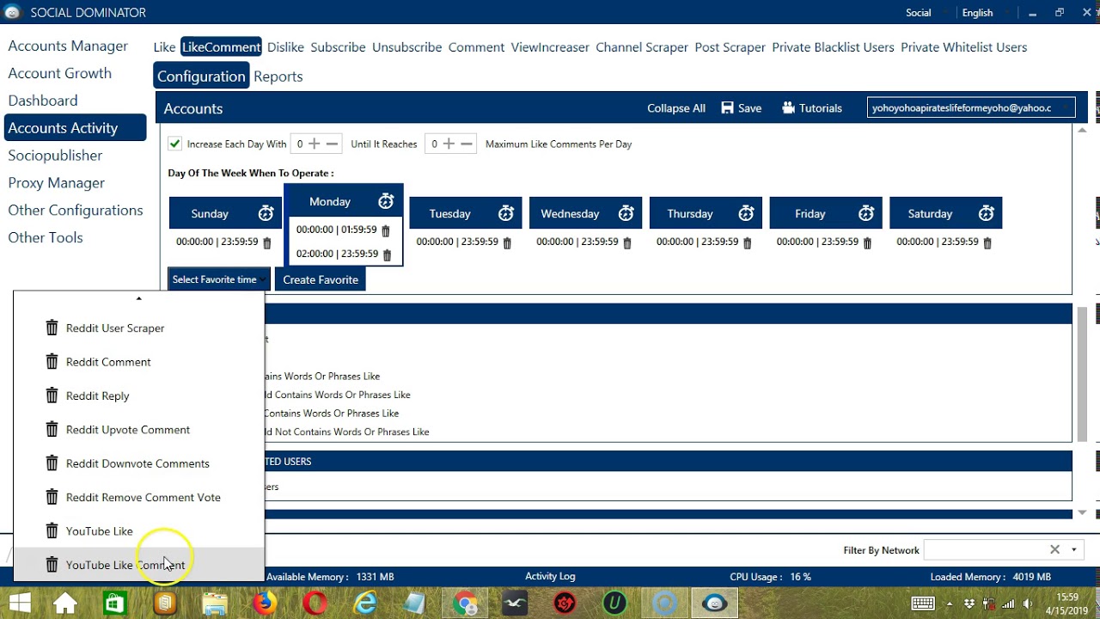Remove Reddit User Scraper favorite via trash icon
Viewport: 1100px width, 619px height.
tap(52, 328)
